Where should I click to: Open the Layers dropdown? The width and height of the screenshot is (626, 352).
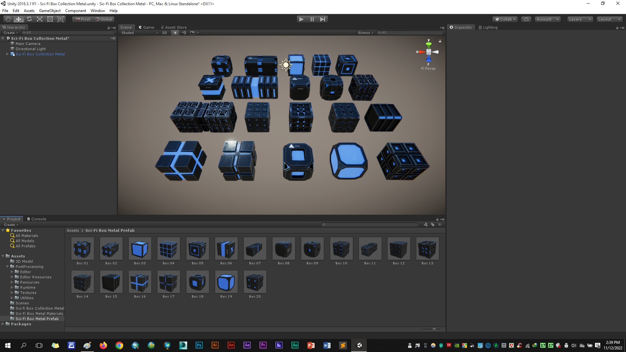coord(580,19)
